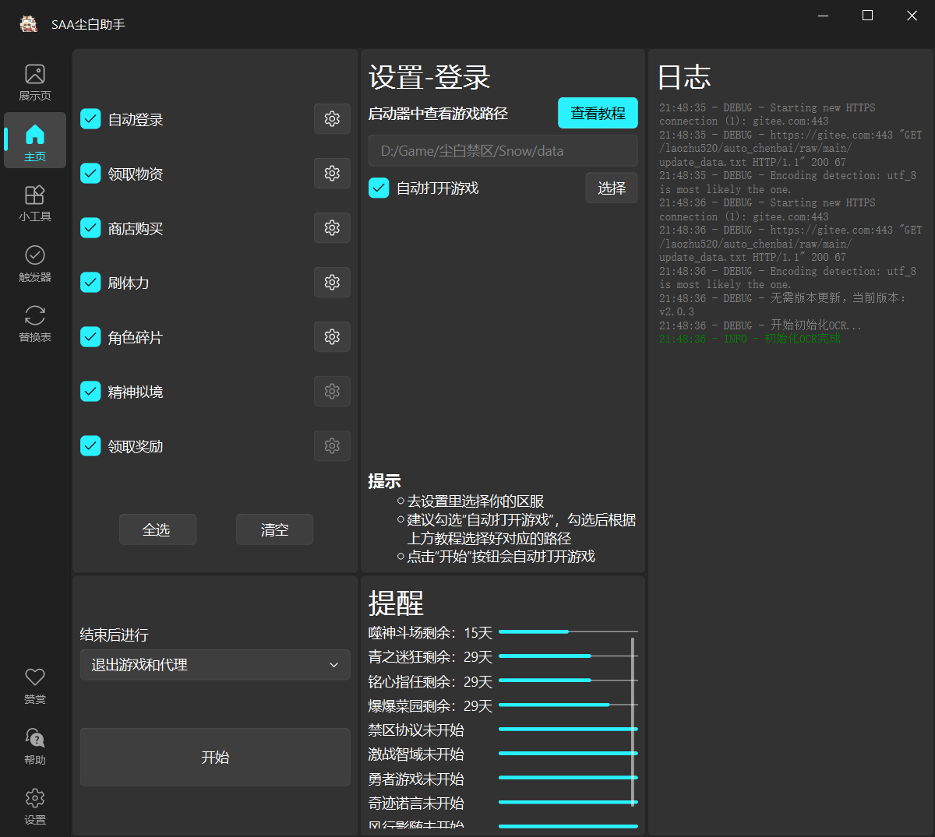Click the green 初始化OCR完成 log line
This screenshot has width=935, height=837.
[750, 339]
